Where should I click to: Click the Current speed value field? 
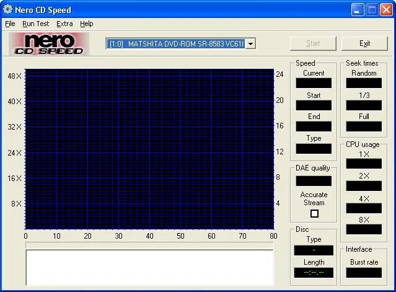(314, 83)
